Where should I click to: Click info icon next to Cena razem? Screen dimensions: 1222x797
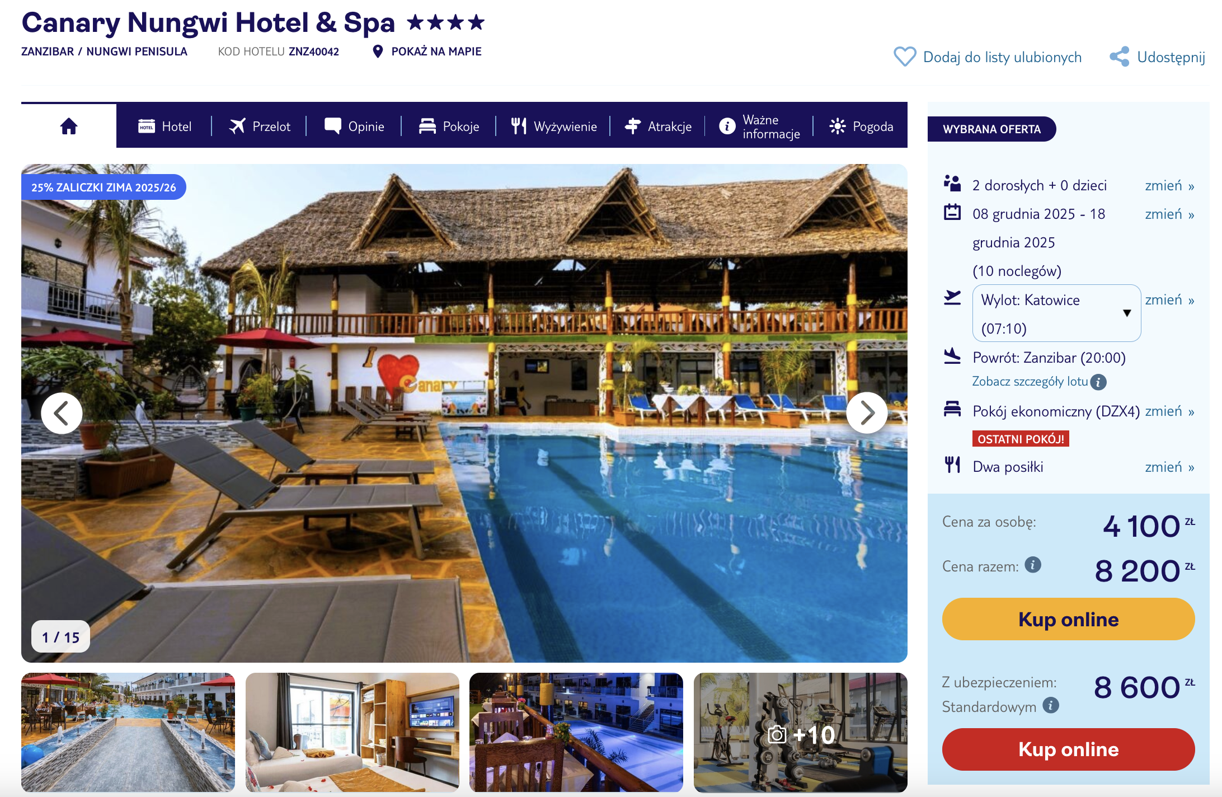click(x=1033, y=565)
